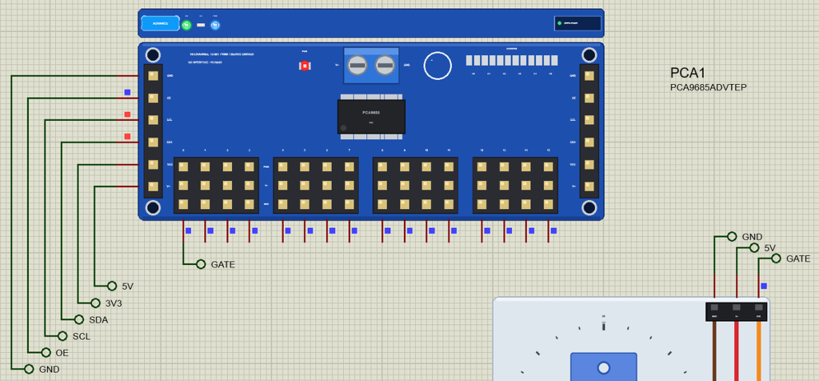Click the servo's middle connector pin
819x381 pixels.
click(x=737, y=307)
